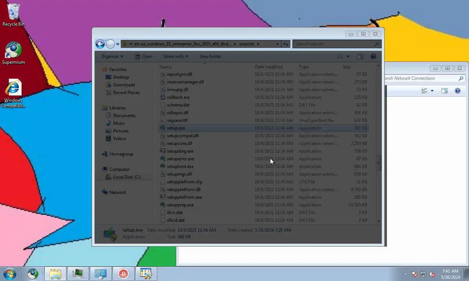The width and height of the screenshot is (469, 281).
Task: Click the Open toolbar button
Action: tap(143, 56)
